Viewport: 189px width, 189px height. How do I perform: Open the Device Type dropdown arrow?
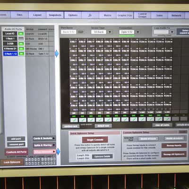coord(110,32)
